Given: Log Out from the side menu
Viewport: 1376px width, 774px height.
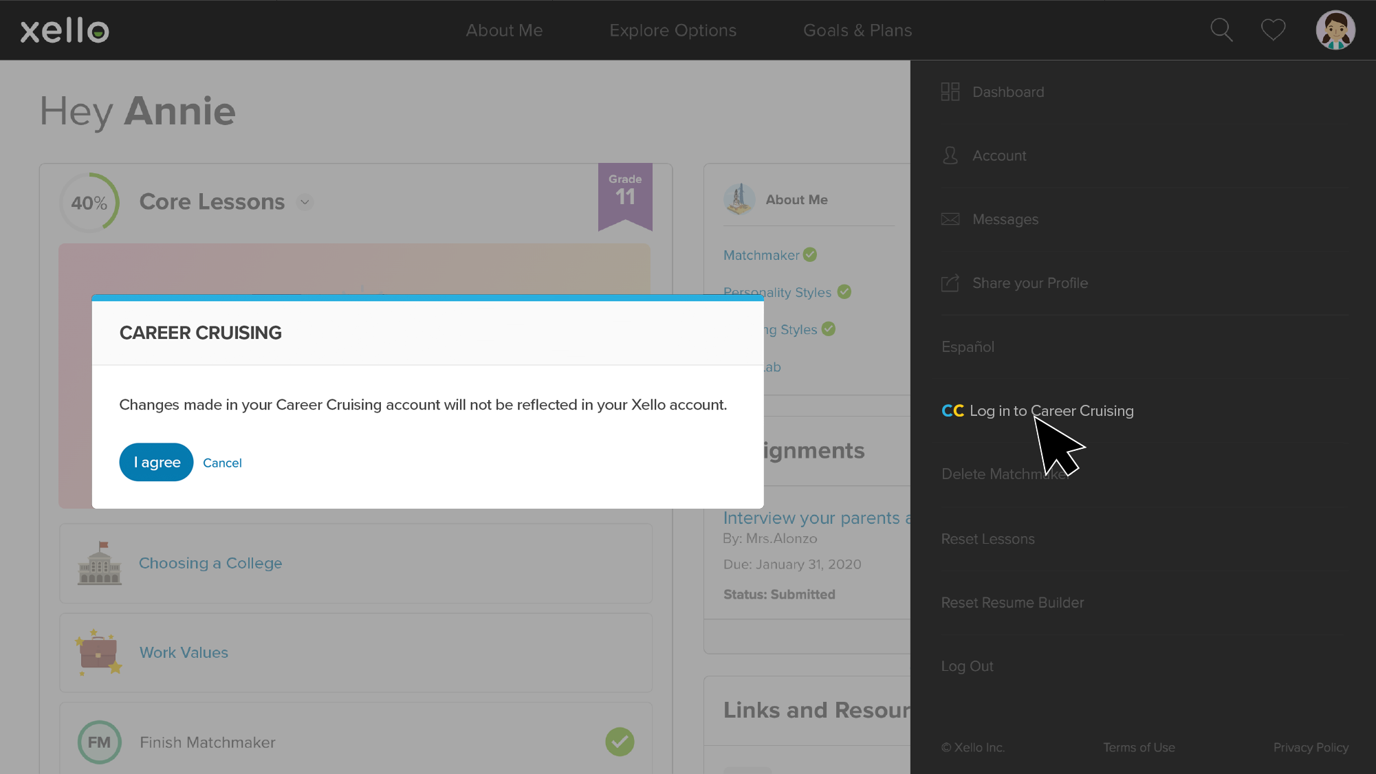Looking at the screenshot, I should click(x=967, y=666).
